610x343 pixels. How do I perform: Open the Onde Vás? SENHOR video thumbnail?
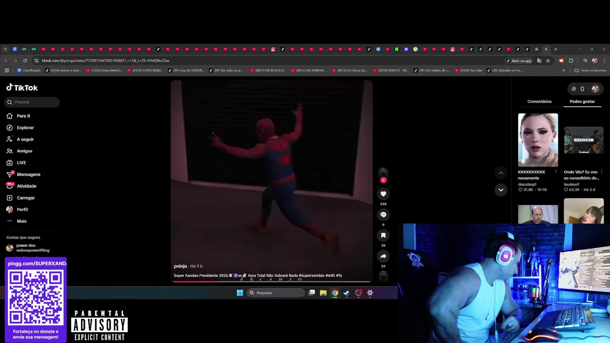tap(584, 140)
